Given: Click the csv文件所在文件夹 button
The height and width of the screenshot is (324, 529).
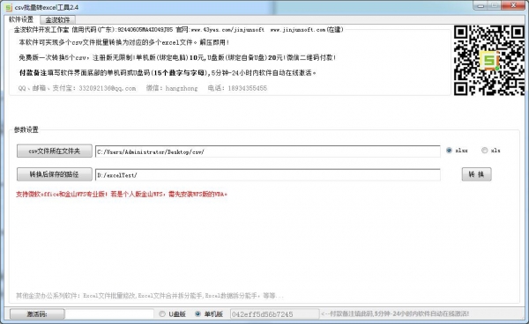Looking at the screenshot, I should (55, 151).
